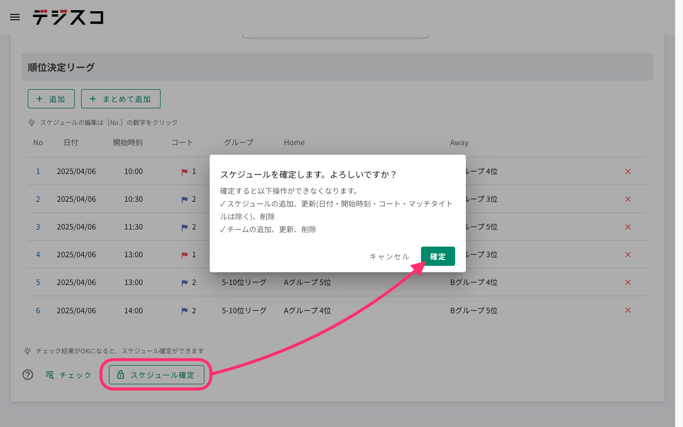The width and height of the screenshot is (683, 427).
Task: Click the まとめて追加 bulk add button
Action: (x=121, y=99)
